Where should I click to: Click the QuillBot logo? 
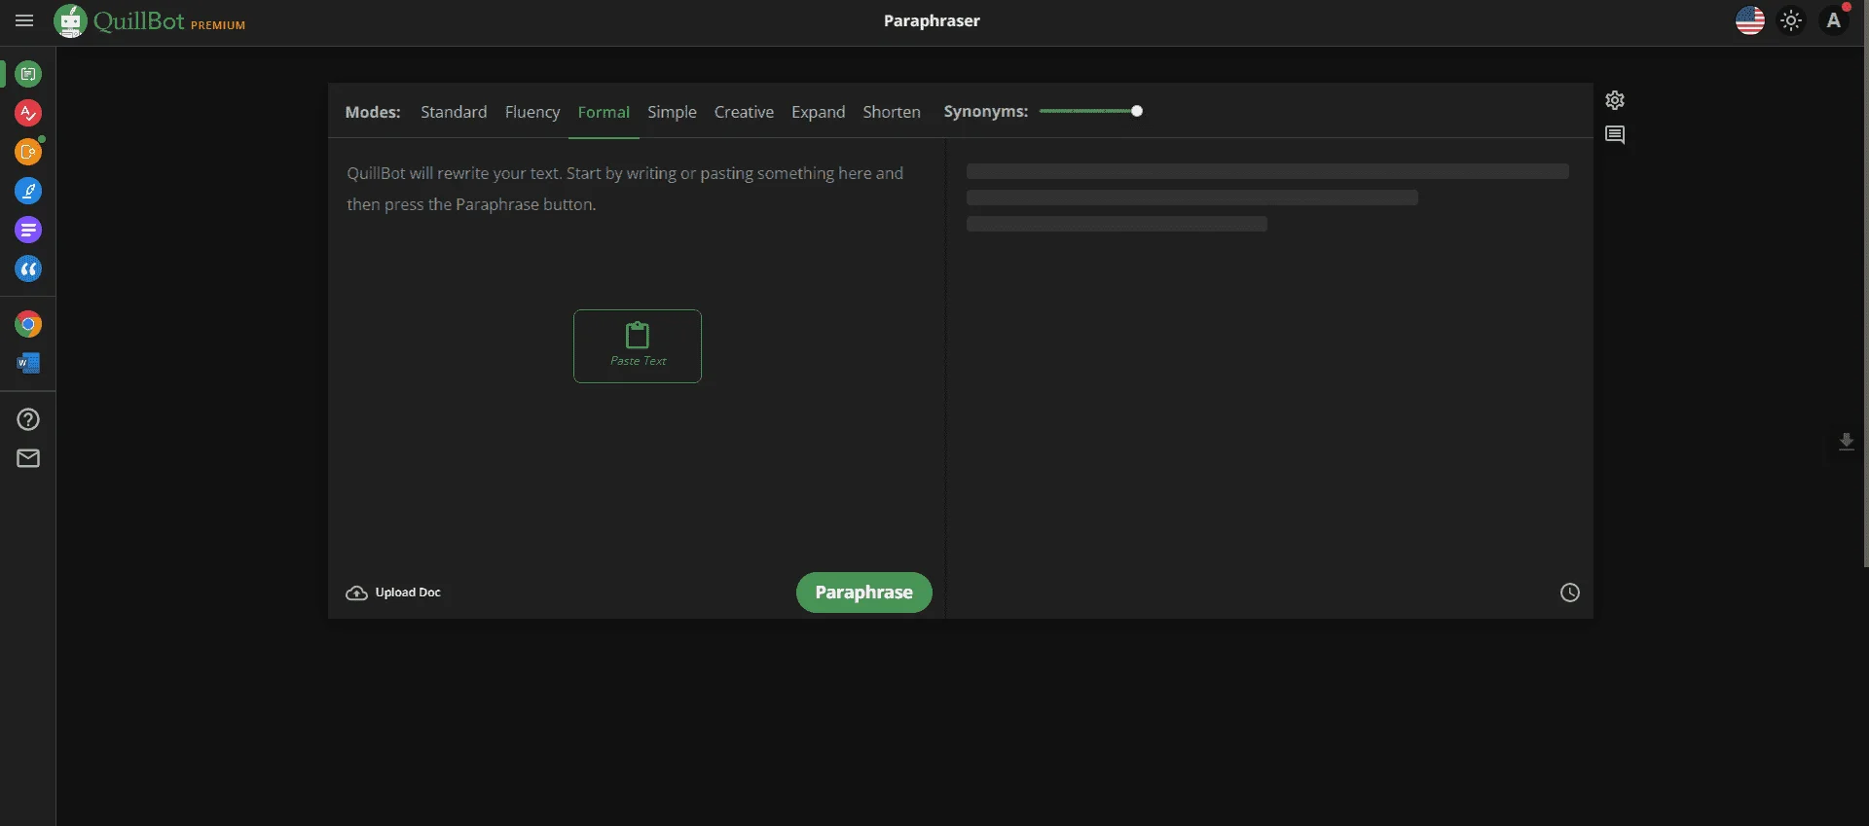click(119, 20)
